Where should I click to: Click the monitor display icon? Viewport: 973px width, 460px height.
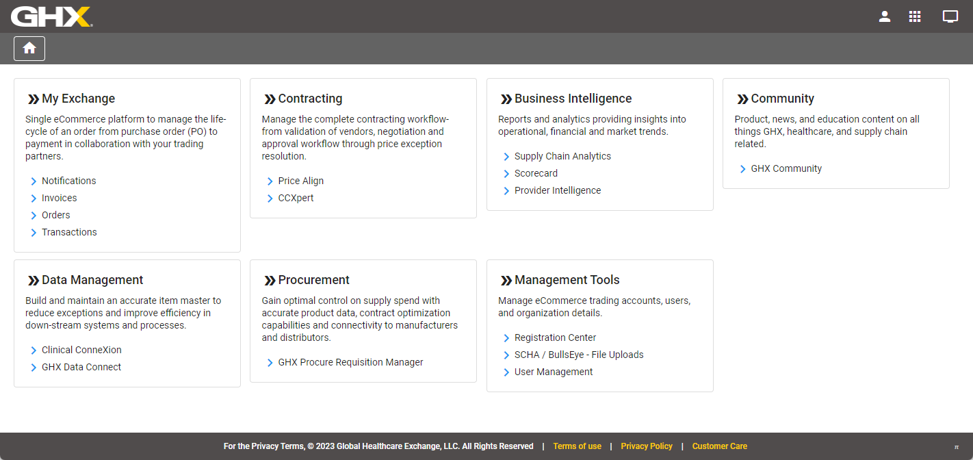tap(950, 16)
